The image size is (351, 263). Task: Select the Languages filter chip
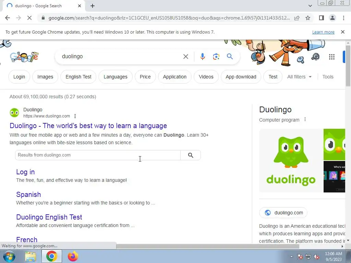pos(116,77)
